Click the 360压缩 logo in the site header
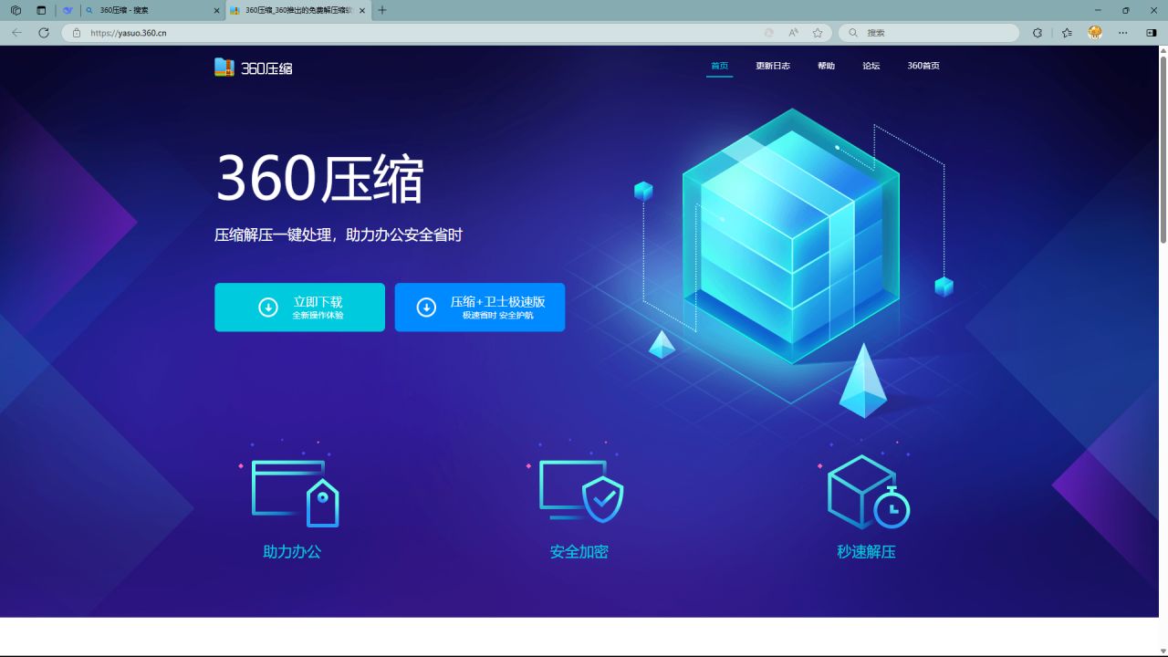 pos(254,68)
